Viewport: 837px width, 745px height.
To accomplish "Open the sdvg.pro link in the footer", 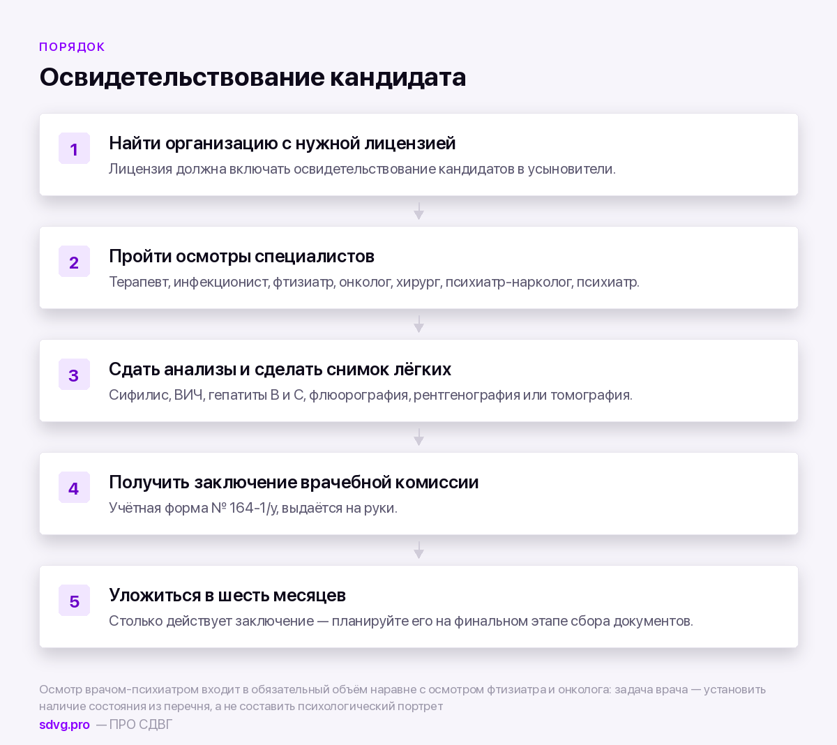I will coord(64,725).
